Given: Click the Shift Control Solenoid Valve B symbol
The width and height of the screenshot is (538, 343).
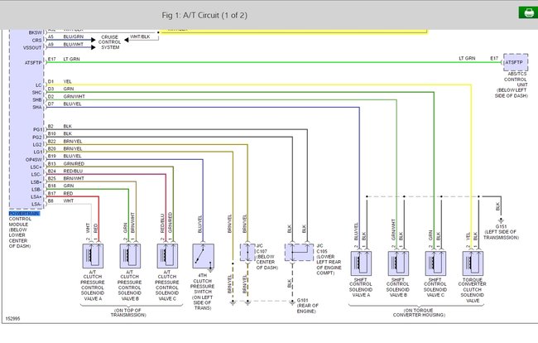Looking at the screenshot, I should click(x=398, y=263).
